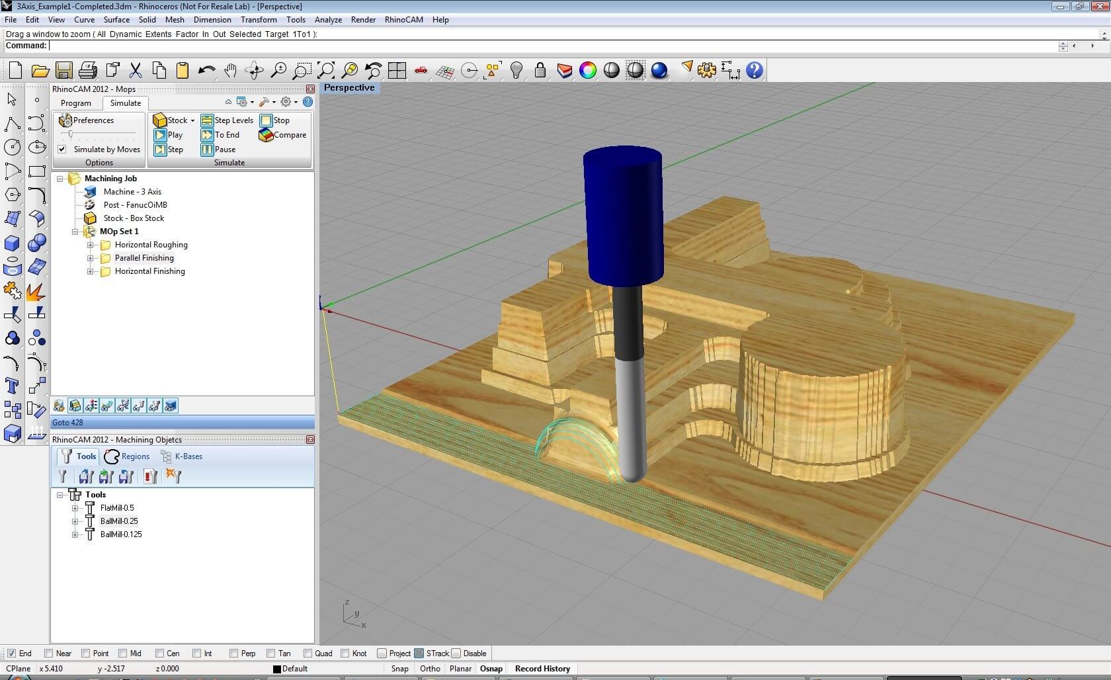Click the Default layer color swatch
Screen dimensions: 1111x680
click(277, 669)
